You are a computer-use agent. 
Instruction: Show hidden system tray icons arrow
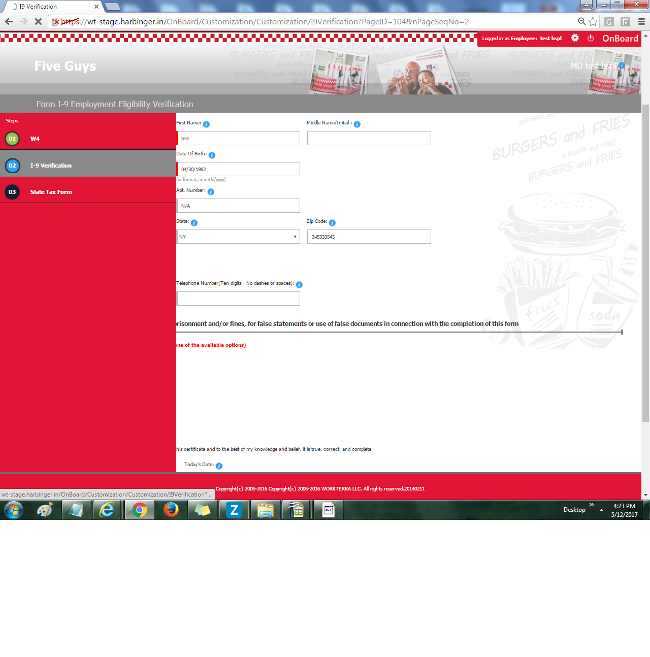pos(601,510)
